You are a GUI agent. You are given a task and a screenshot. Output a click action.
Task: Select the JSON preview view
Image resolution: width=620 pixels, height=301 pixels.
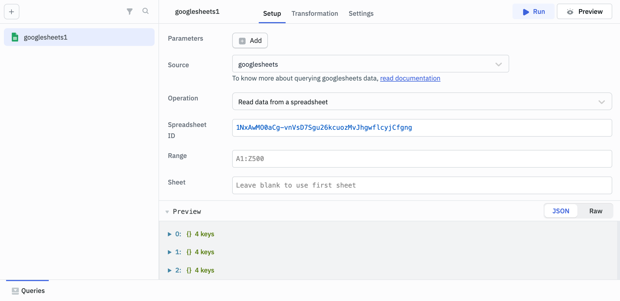tap(560, 211)
